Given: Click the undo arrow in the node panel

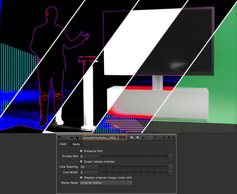Looking at the screenshot, I should (x=144, y=138).
